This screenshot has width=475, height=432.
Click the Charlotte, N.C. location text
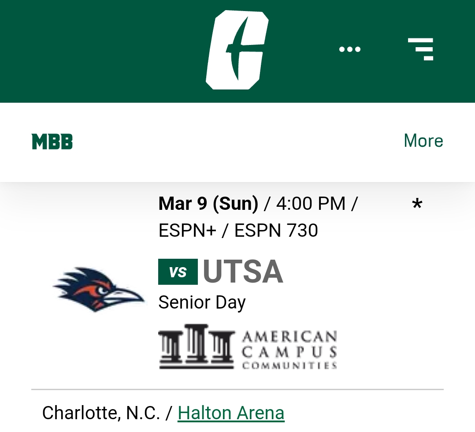[x=101, y=413]
